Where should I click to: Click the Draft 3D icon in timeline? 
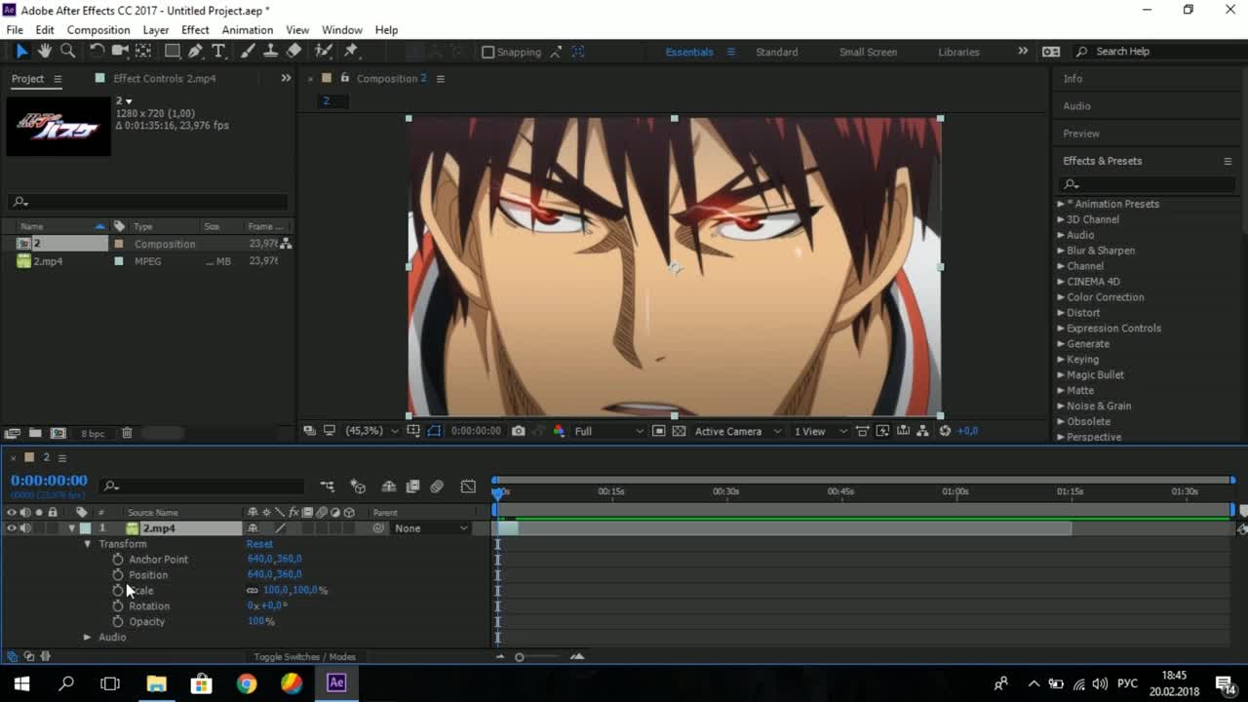pos(358,486)
